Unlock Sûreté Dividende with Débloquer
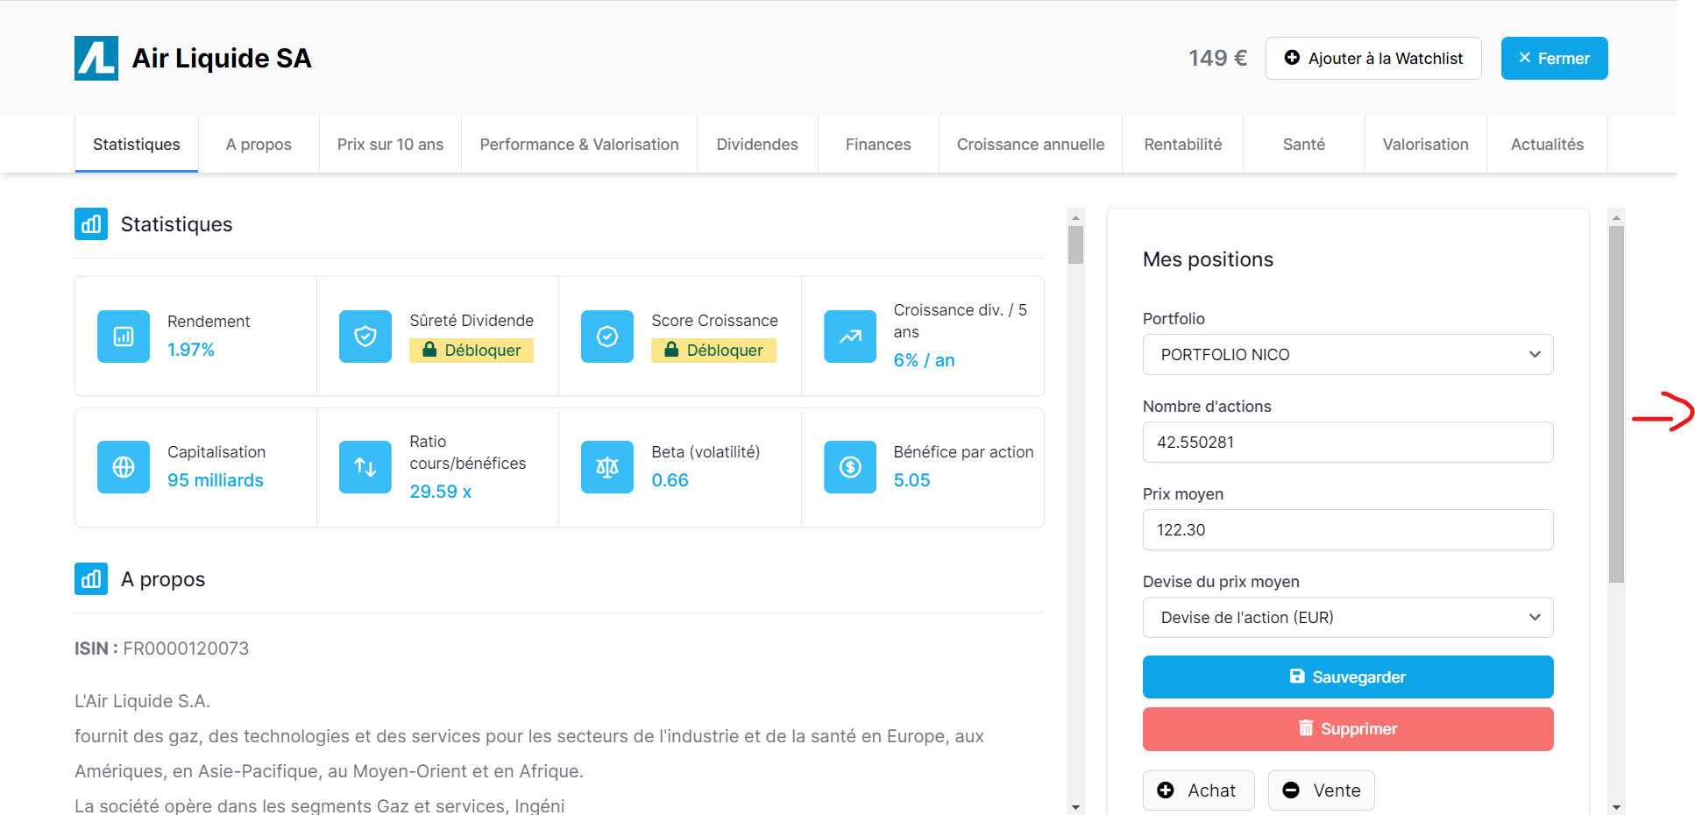This screenshot has height=815, width=1695. 472,350
